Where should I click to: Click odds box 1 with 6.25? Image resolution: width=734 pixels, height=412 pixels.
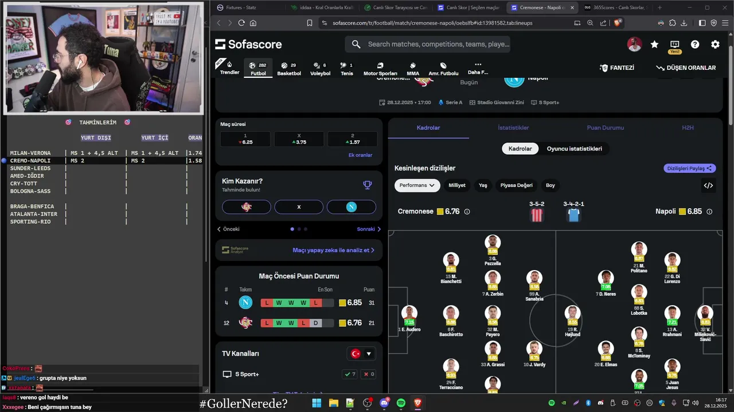tap(245, 139)
